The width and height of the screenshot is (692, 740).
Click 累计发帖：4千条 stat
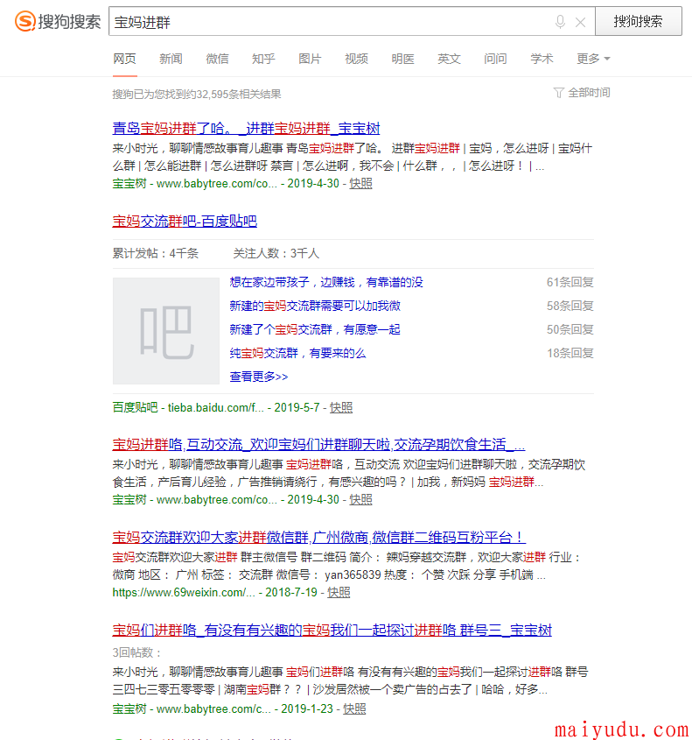(156, 253)
